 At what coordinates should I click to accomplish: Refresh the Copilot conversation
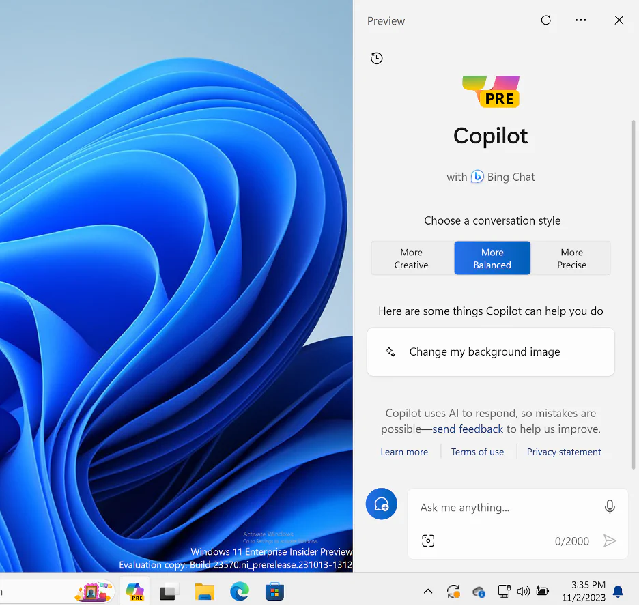coord(545,20)
